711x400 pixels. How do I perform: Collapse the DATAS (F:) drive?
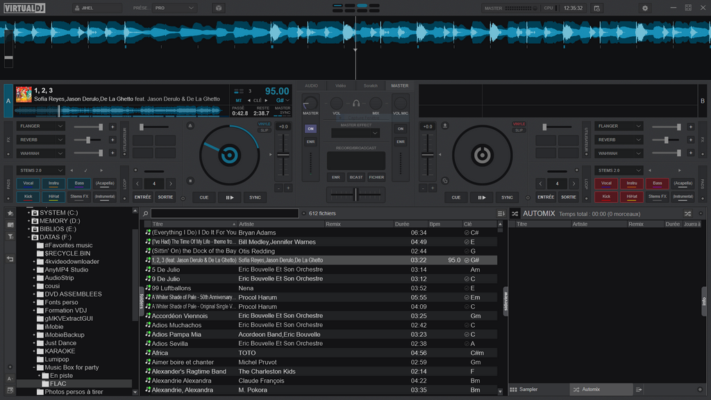coord(29,237)
